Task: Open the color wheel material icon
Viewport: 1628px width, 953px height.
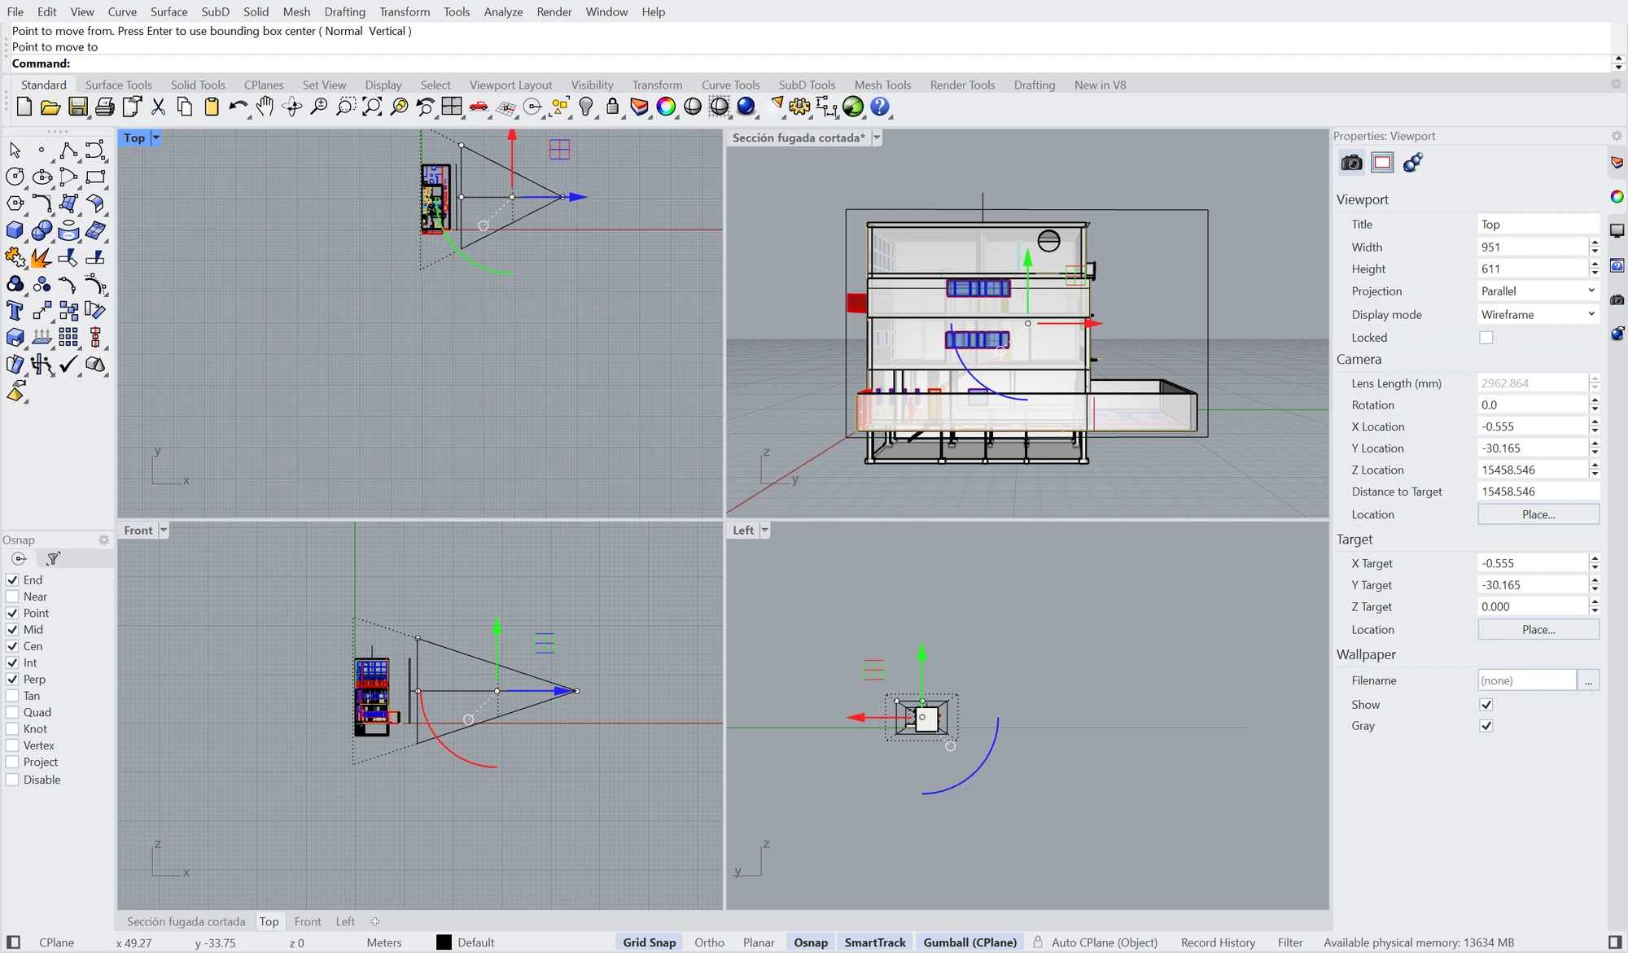Action: [666, 107]
